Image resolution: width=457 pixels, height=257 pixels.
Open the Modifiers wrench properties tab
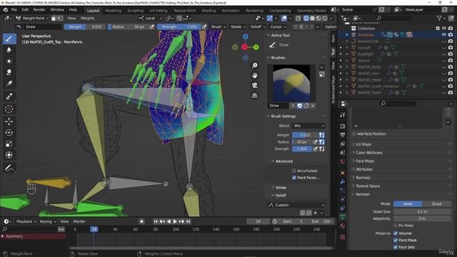(x=343, y=181)
